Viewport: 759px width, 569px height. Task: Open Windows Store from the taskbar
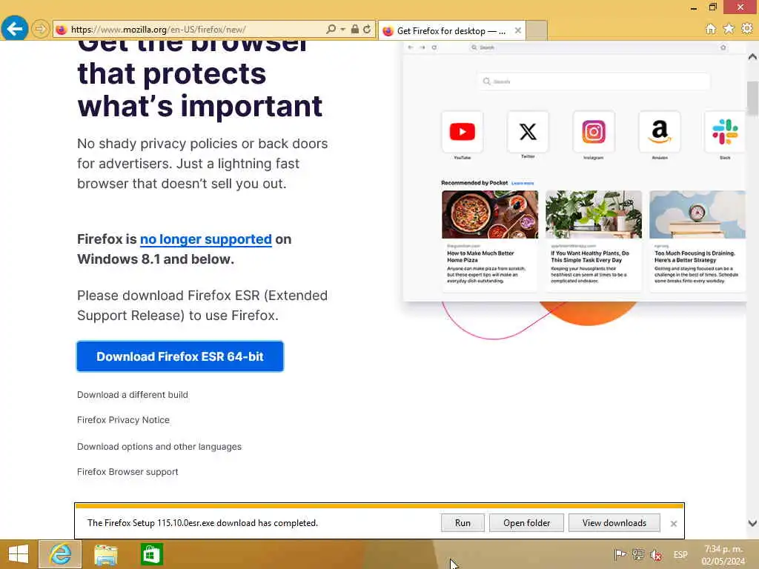tap(151, 554)
